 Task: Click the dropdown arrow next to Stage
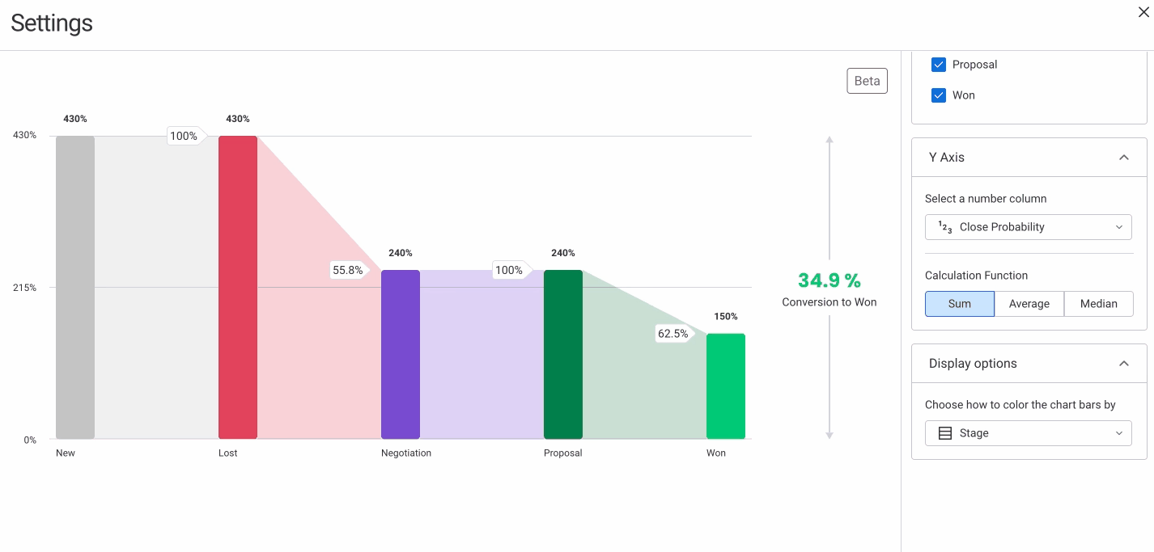pyautogui.click(x=1119, y=433)
